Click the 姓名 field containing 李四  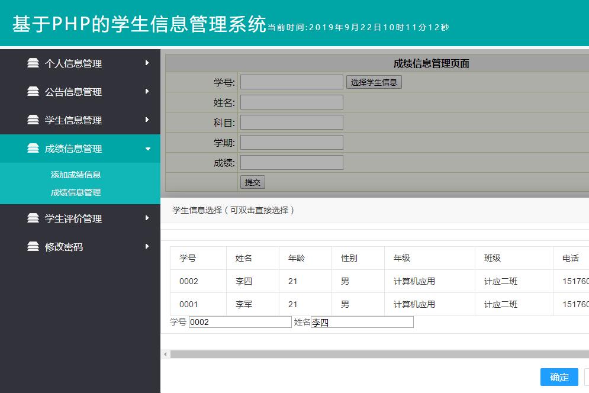pos(362,322)
